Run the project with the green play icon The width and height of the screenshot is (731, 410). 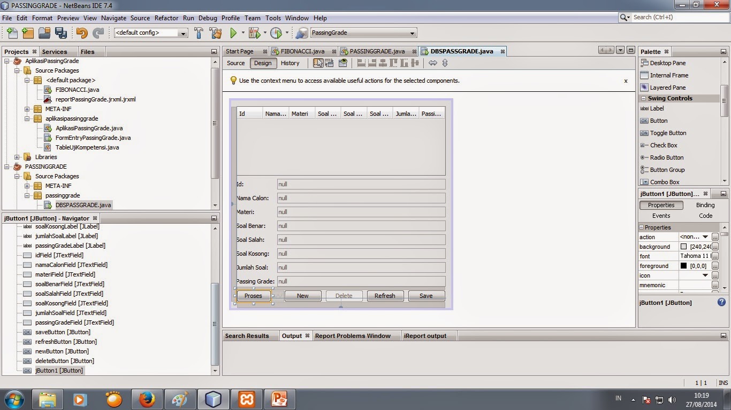[233, 33]
